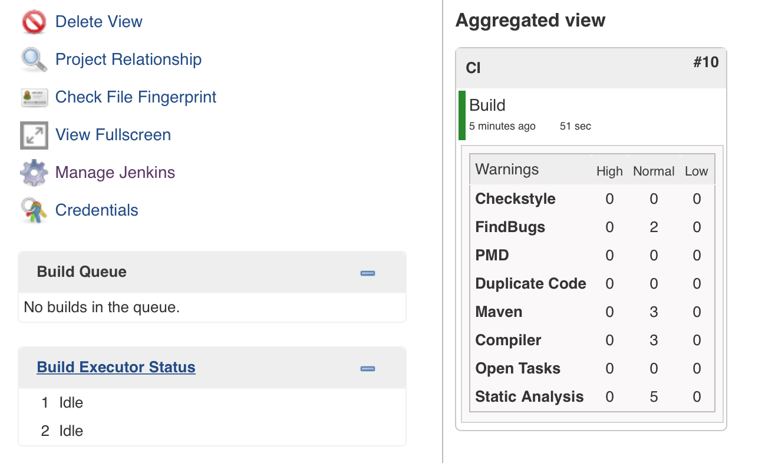
Task: Click View Fullscreen text link
Action: [x=113, y=135]
